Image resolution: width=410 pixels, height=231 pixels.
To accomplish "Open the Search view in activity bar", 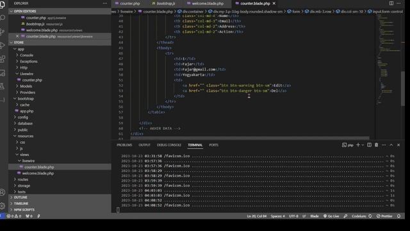I will 3,18.
